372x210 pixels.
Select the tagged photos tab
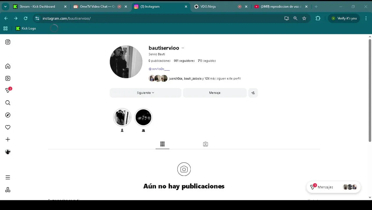coord(206,144)
